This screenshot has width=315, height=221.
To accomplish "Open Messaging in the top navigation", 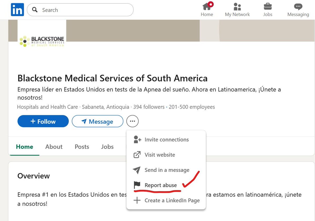I will pos(298,10).
